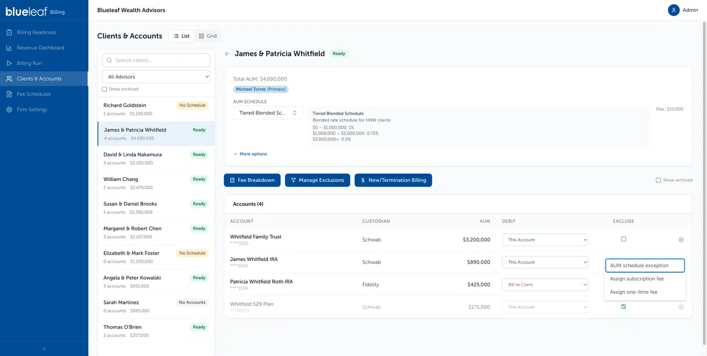Choose Assign subscription fee
The image size is (707, 356).
(645, 279)
